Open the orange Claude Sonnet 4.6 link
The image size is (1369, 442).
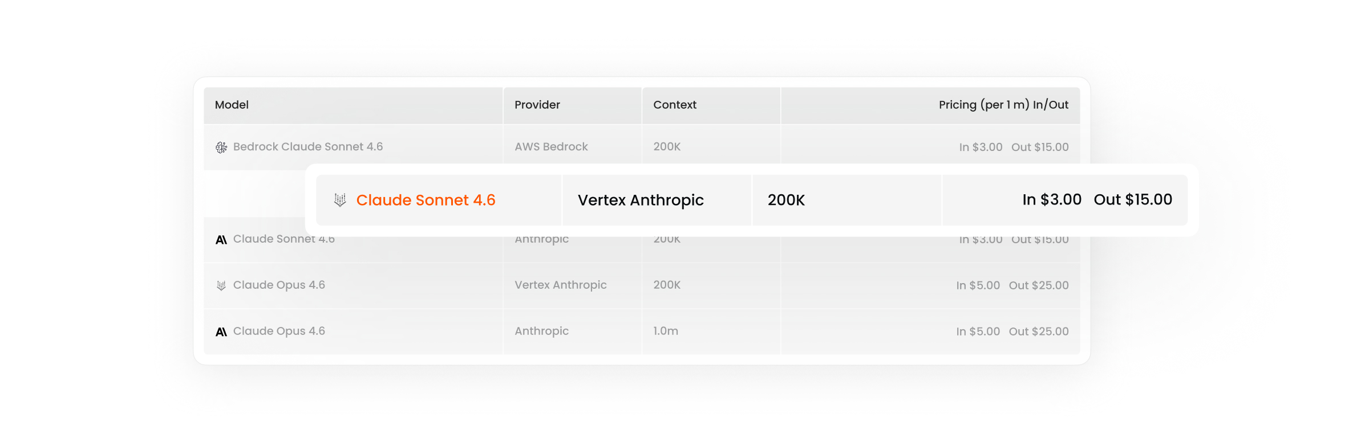(x=426, y=200)
